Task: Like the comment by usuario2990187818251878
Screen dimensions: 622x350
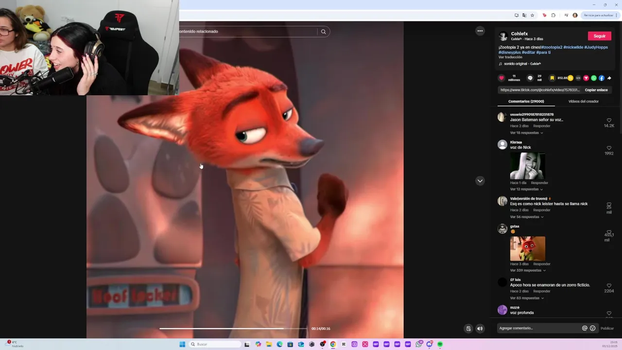Action: point(609,121)
